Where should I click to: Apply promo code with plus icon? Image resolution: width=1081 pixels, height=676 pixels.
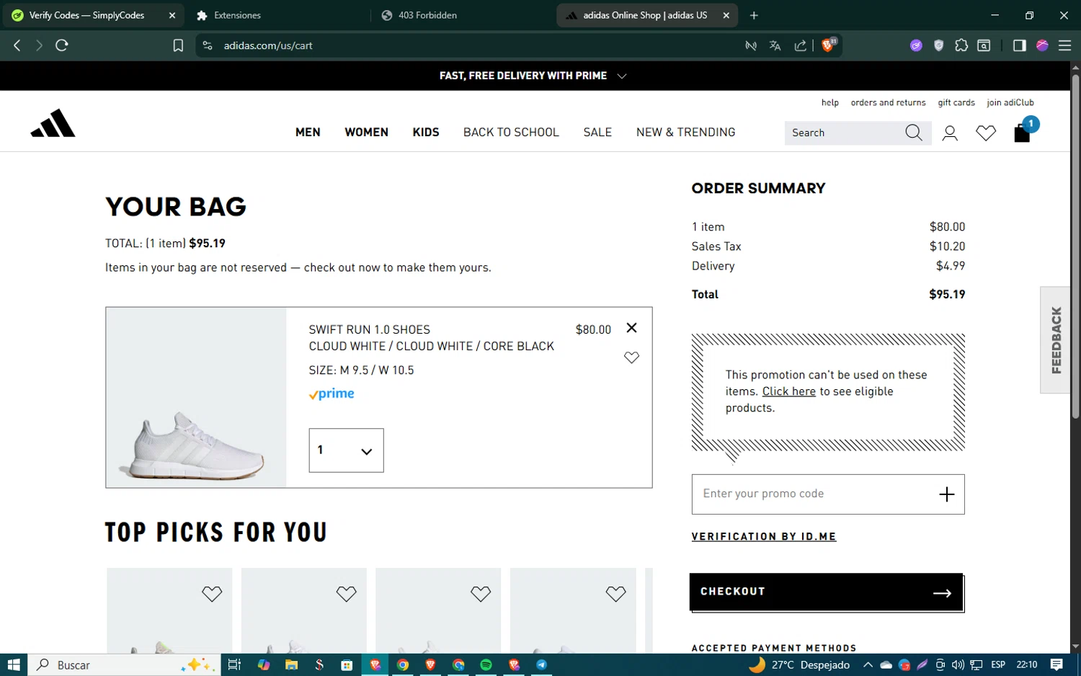coord(946,494)
